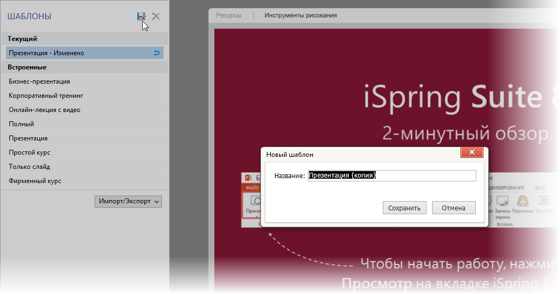Open the Инструменты рисования tab
The width and height of the screenshot is (560, 294).
pyautogui.click(x=301, y=15)
